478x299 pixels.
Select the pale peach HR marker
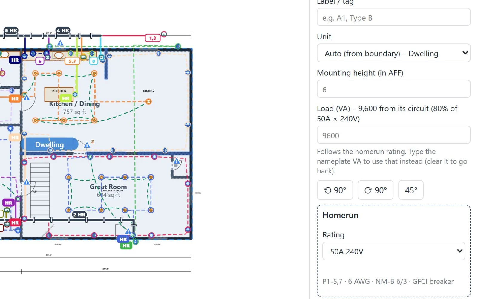coord(15,138)
